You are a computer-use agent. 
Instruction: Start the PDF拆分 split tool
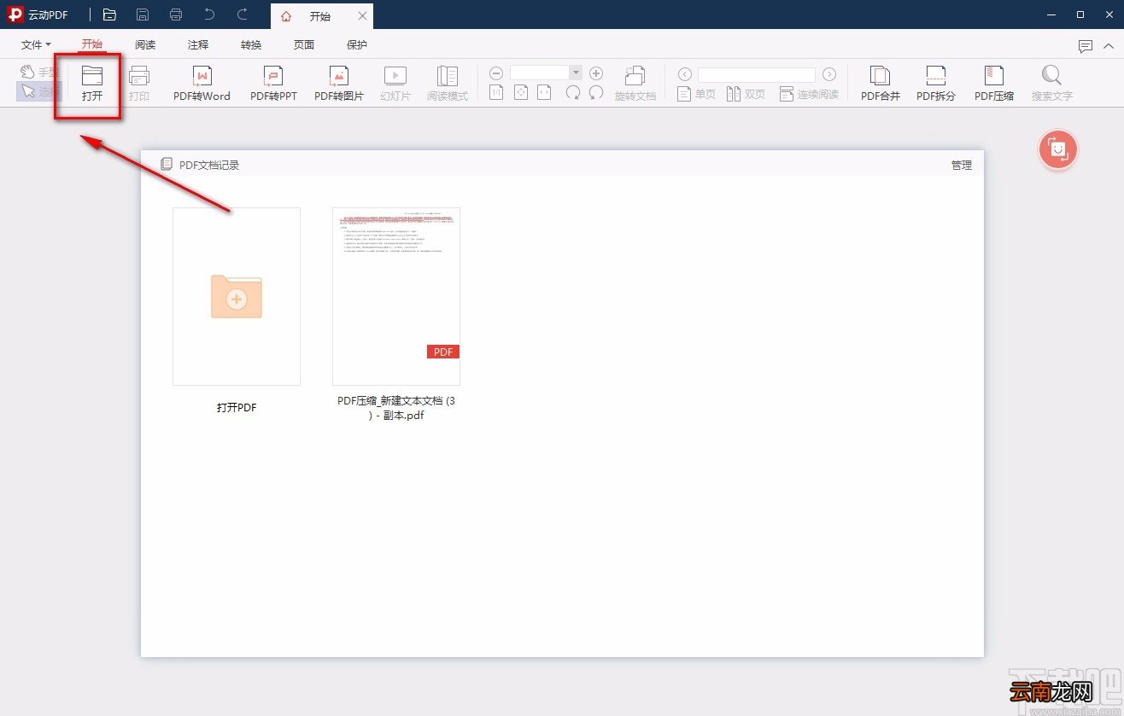[x=936, y=84]
